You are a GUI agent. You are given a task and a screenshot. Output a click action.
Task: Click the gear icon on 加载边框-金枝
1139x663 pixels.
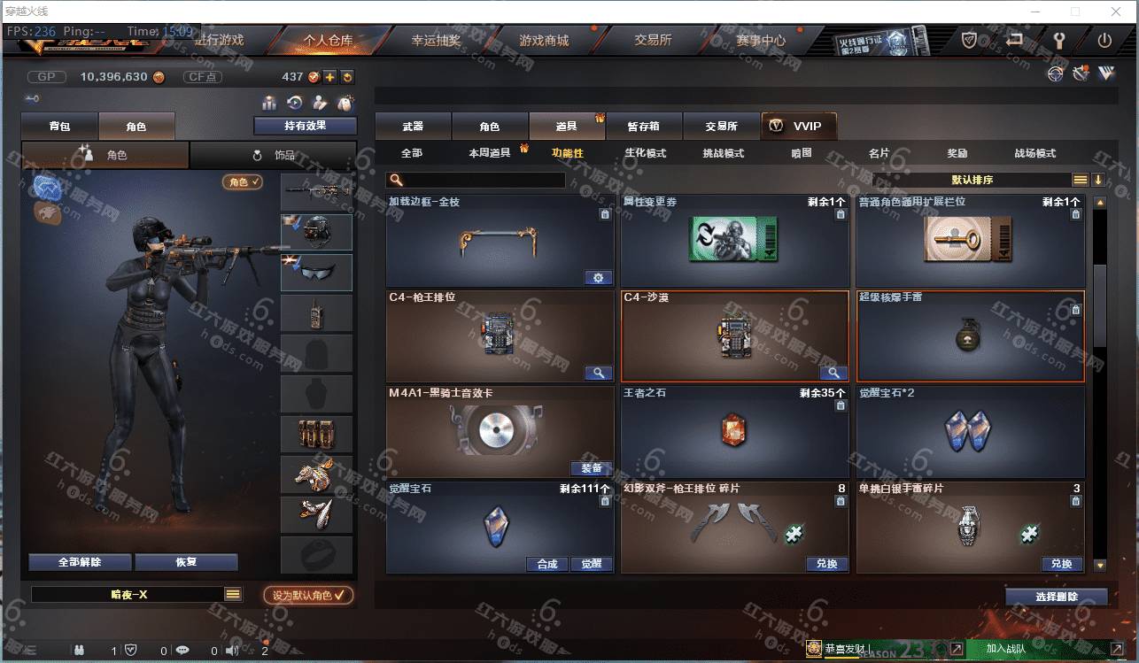tap(598, 278)
